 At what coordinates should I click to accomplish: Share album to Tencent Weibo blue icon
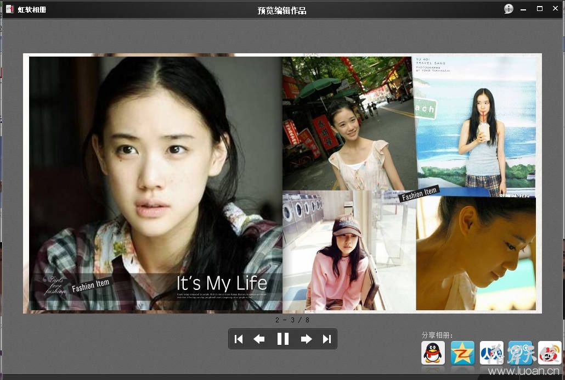[x=521, y=353]
